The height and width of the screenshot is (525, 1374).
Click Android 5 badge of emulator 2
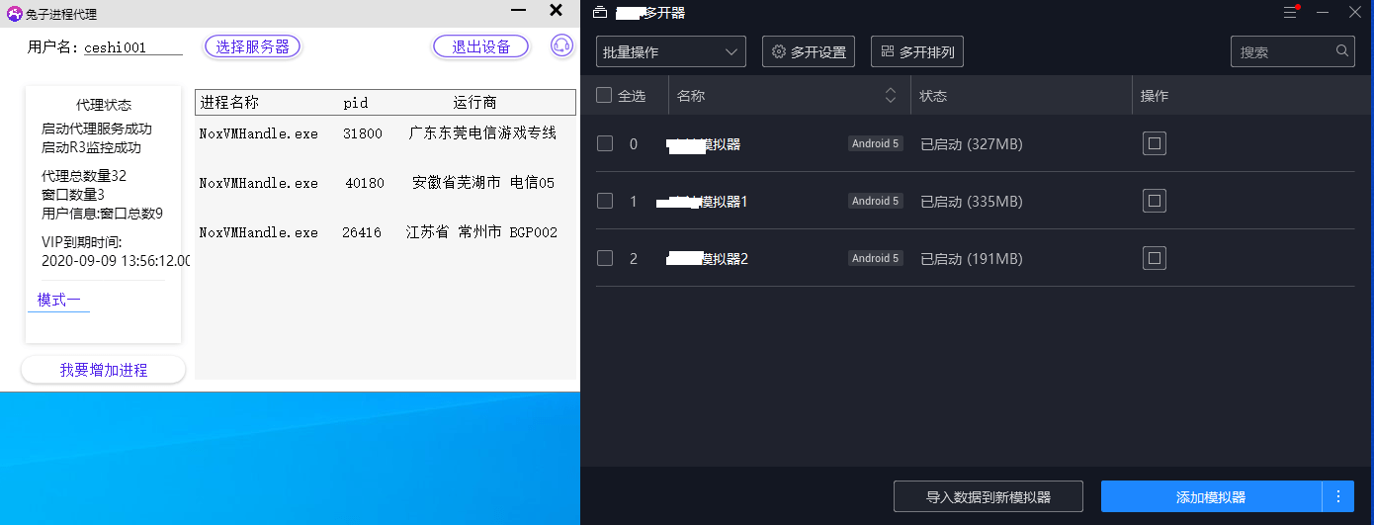point(875,258)
